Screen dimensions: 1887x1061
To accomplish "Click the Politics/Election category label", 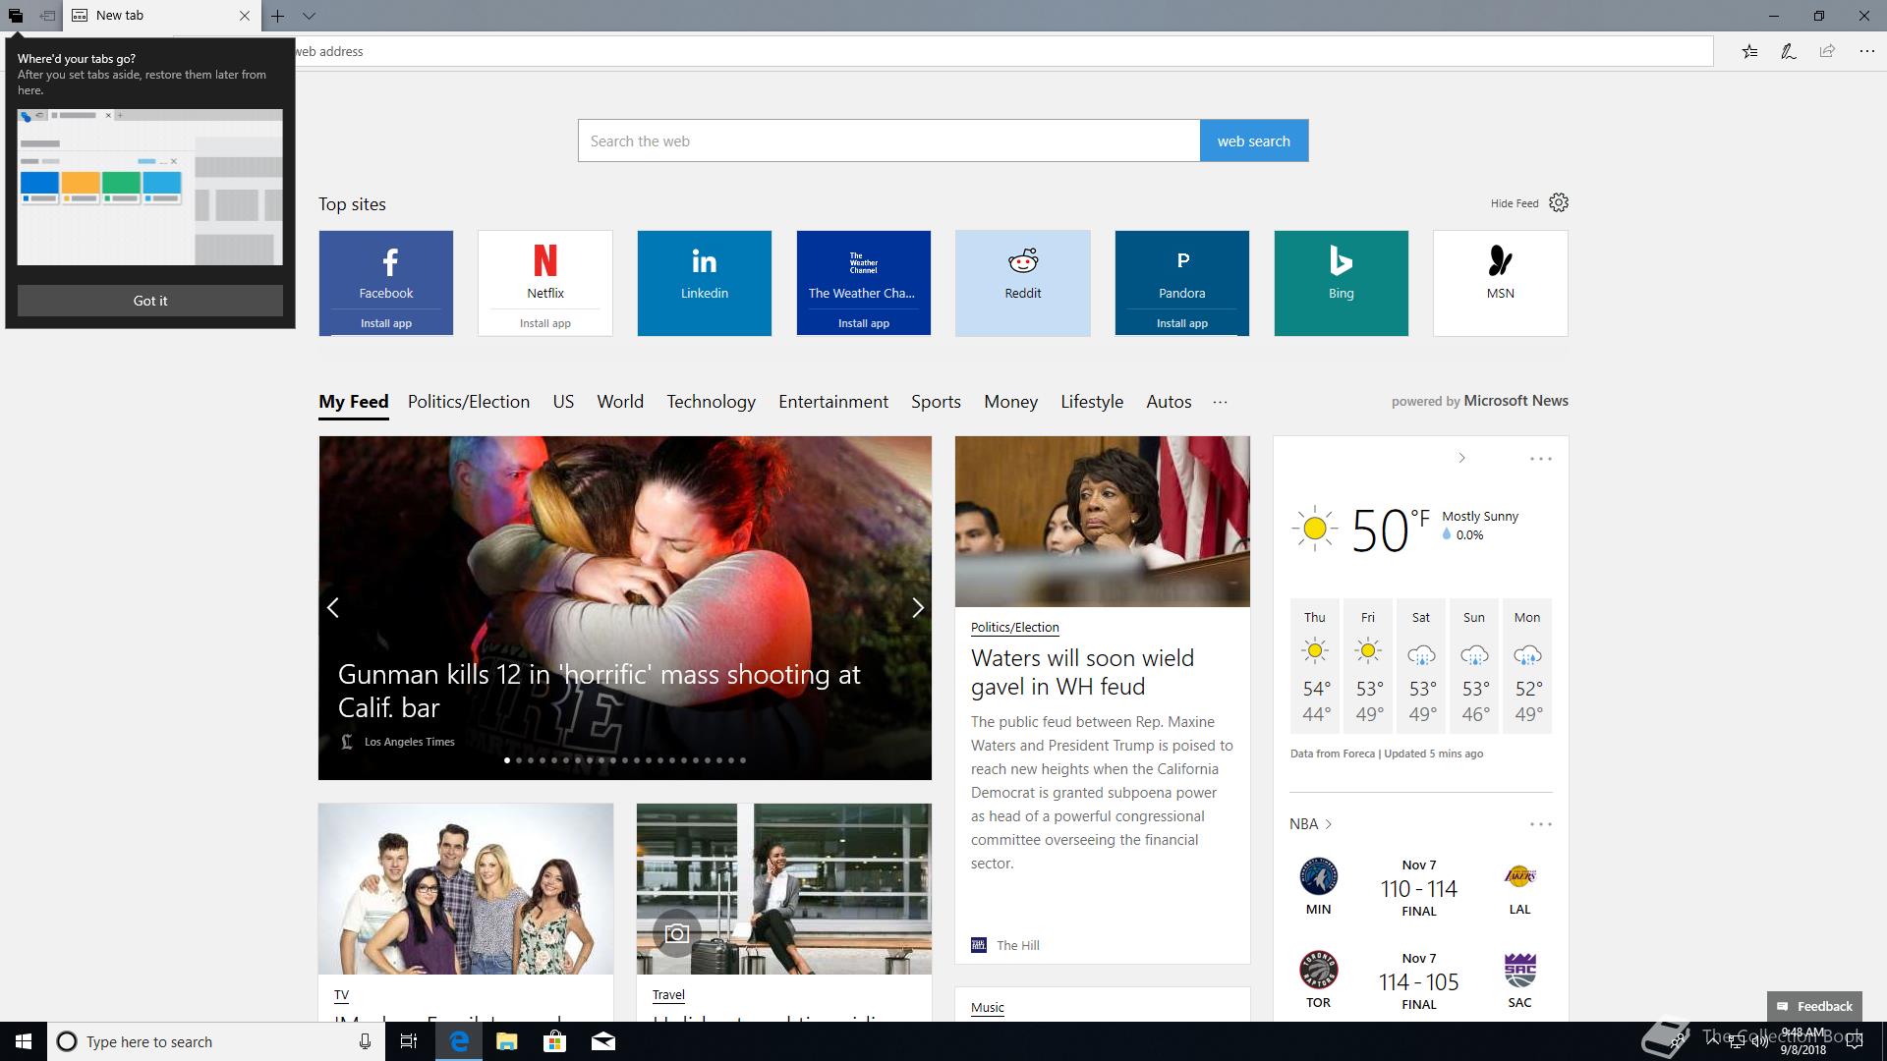I will coord(1015,627).
